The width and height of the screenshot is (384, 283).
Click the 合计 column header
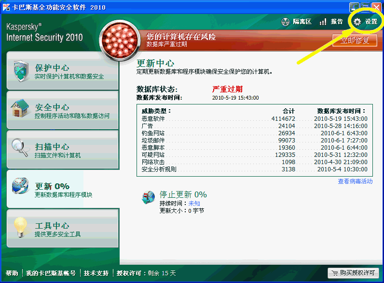point(288,111)
